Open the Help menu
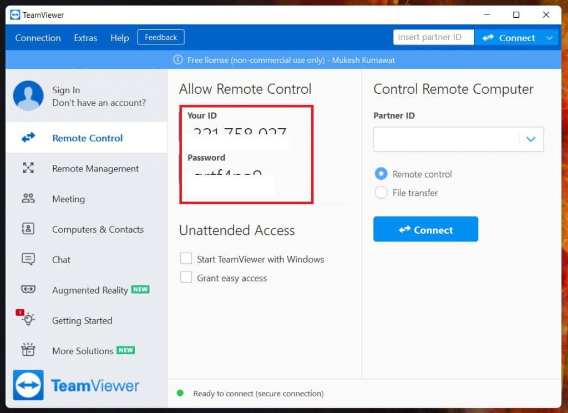The width and height of the screenshot is (568, 413). (120, 38)
